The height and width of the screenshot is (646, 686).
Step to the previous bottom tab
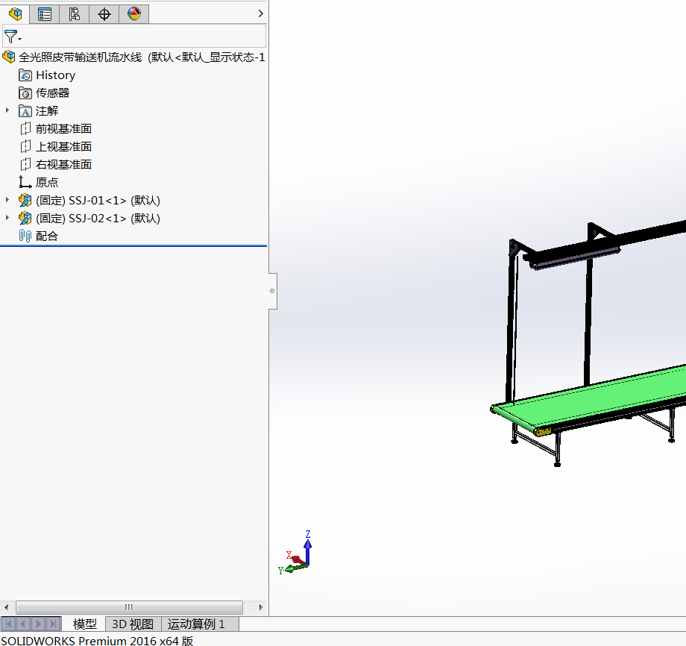23,624
